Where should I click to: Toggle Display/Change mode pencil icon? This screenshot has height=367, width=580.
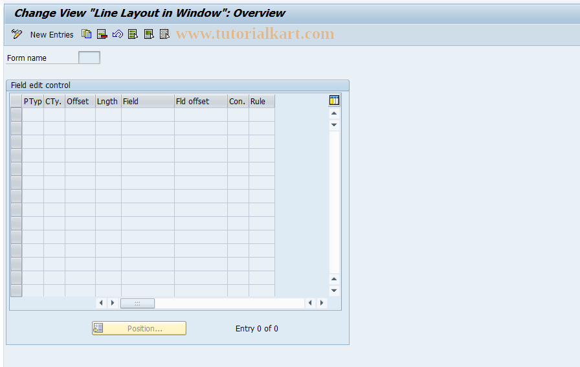point(17,34)
